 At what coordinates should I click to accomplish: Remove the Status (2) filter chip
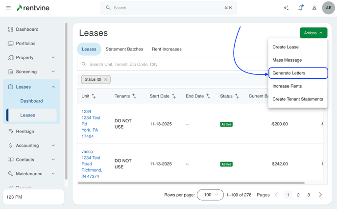[106, 79]
